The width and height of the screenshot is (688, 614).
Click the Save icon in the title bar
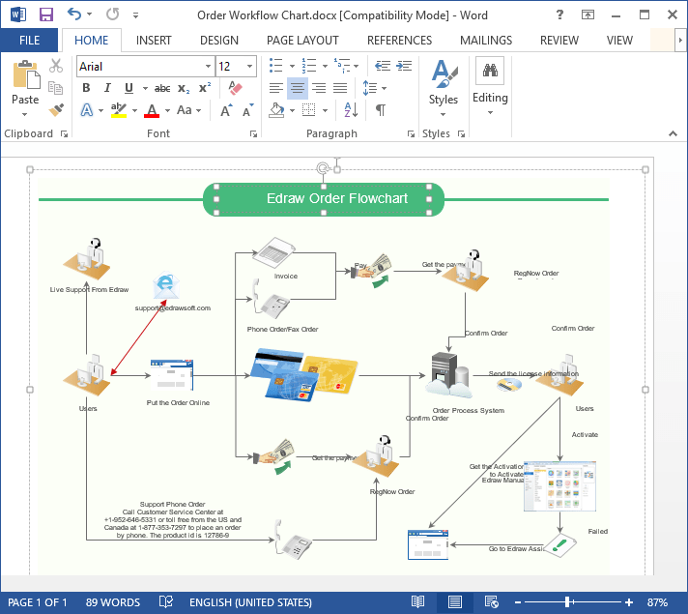(46, 15)
